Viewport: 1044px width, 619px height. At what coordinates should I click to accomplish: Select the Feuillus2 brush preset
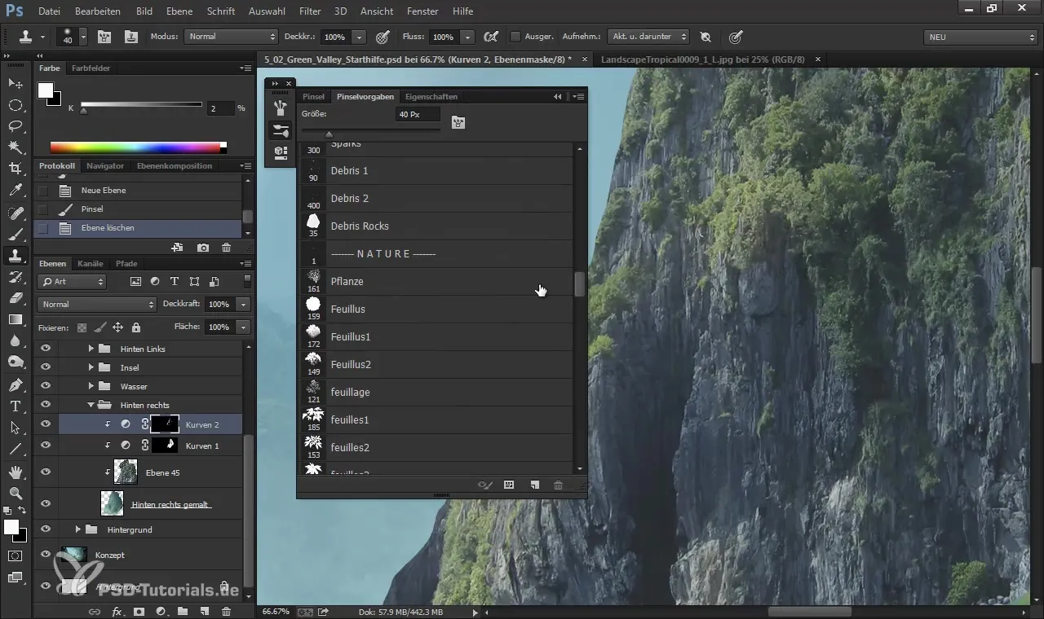pos(436,364)
